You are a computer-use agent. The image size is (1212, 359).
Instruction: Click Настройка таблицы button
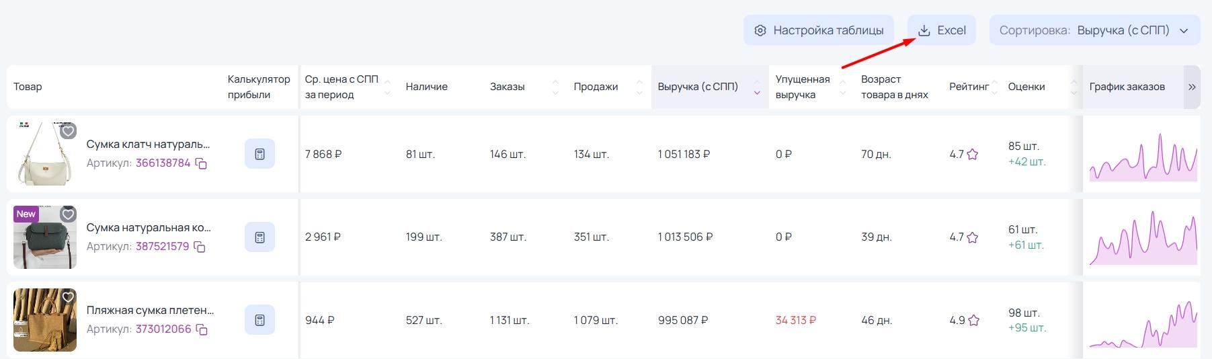pos(819,30)
